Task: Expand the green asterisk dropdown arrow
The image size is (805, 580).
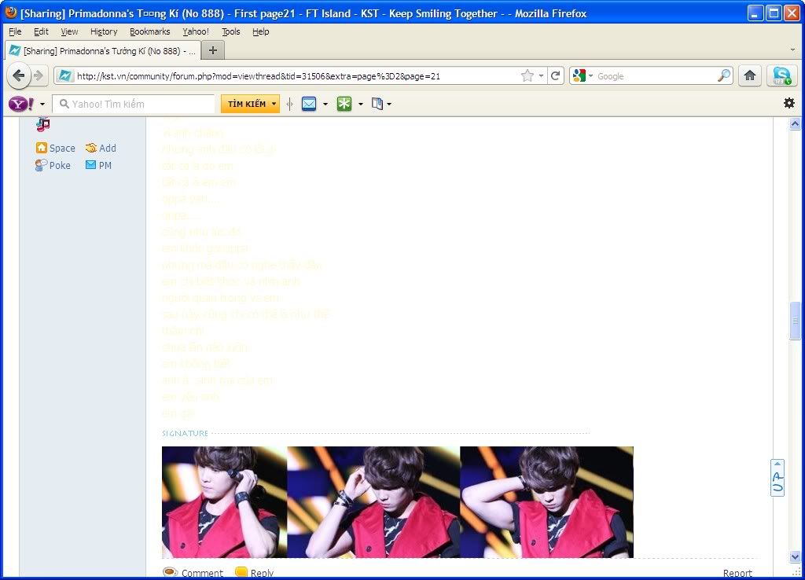Action: pyautogui.click(x=360, y=105)
